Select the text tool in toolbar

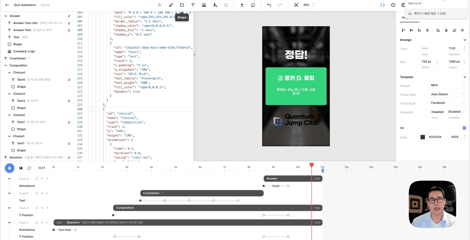tap(193, 5)
